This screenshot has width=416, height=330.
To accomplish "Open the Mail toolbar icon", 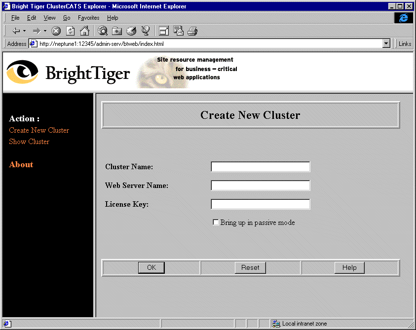I will point(178,31).
